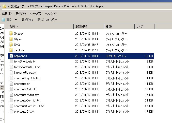Expand the arrow after App breadcrumb
Image resolution: width=172 pixels, height=123 pixels.
pyautogui.click(x=103, y=6)
